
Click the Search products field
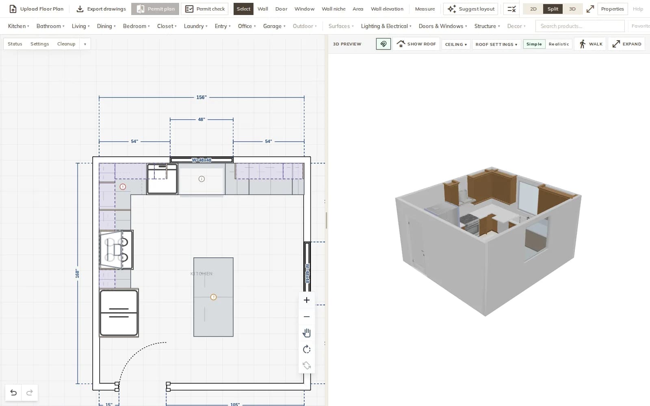580,26
